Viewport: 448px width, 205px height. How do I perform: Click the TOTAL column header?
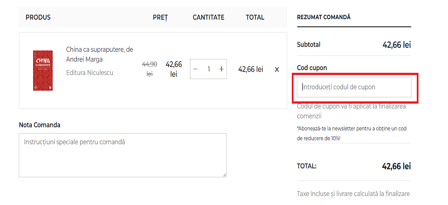[x=255, y=17]
